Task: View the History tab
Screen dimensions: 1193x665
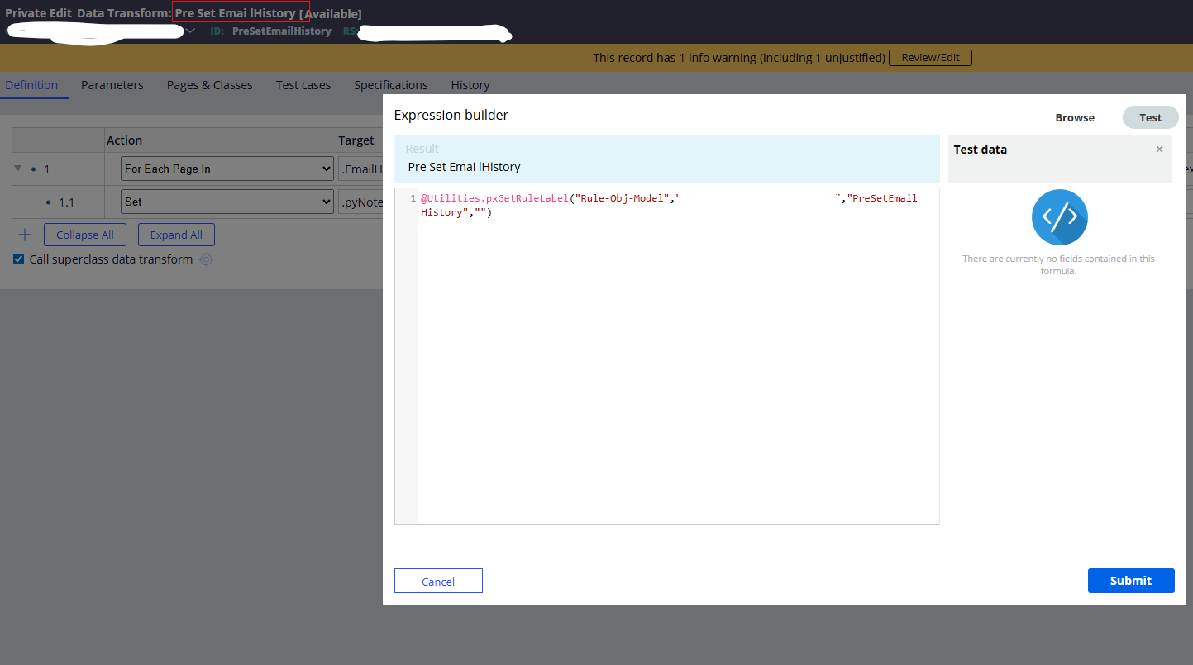Action: [470, 85]
